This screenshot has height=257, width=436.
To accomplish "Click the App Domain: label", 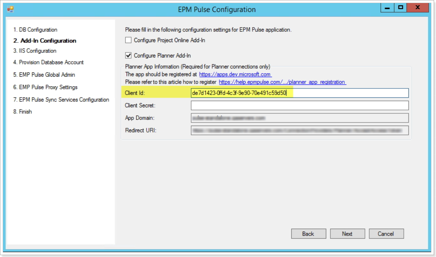I will pos(140,118).
